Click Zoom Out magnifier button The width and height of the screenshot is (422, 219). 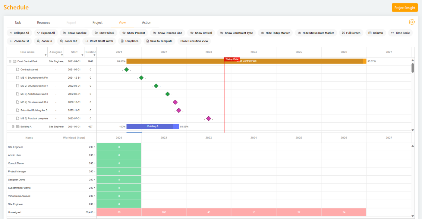(68, 41)
